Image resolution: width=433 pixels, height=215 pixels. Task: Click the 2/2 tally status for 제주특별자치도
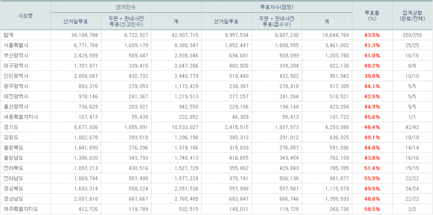click(412, 209)
